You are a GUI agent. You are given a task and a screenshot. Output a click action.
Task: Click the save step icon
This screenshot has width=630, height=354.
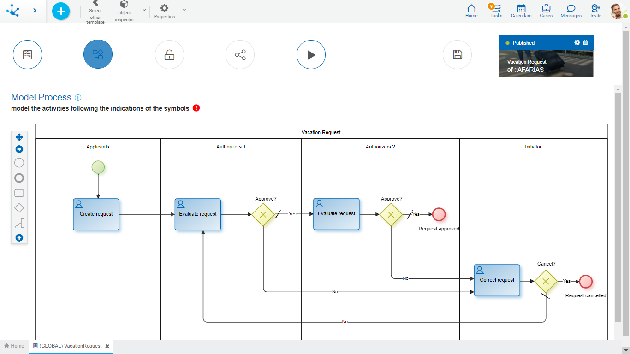point(457,55)
